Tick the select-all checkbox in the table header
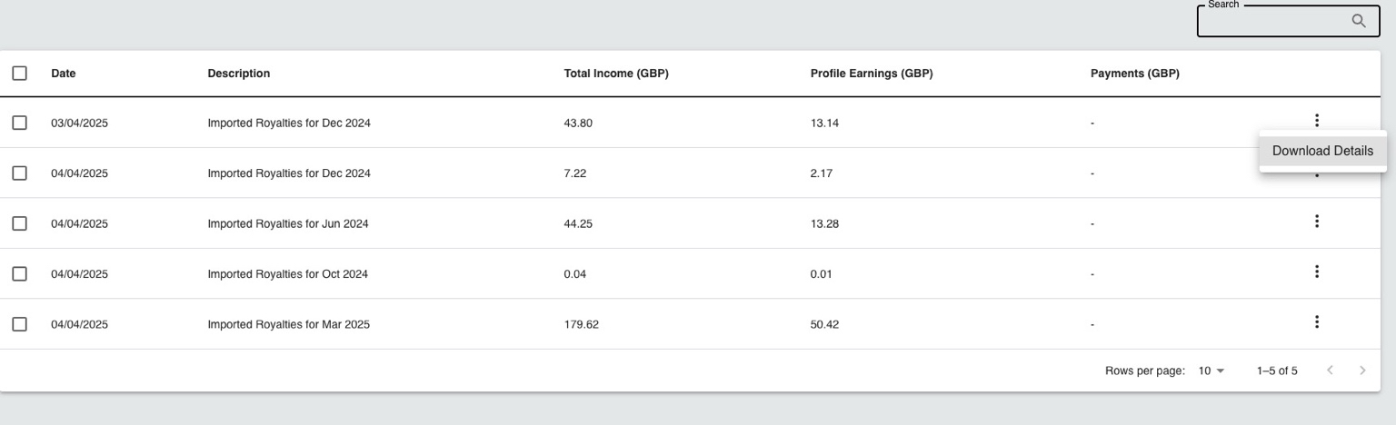Screen dimensions: 1396x425 click(x=19, y=74)
